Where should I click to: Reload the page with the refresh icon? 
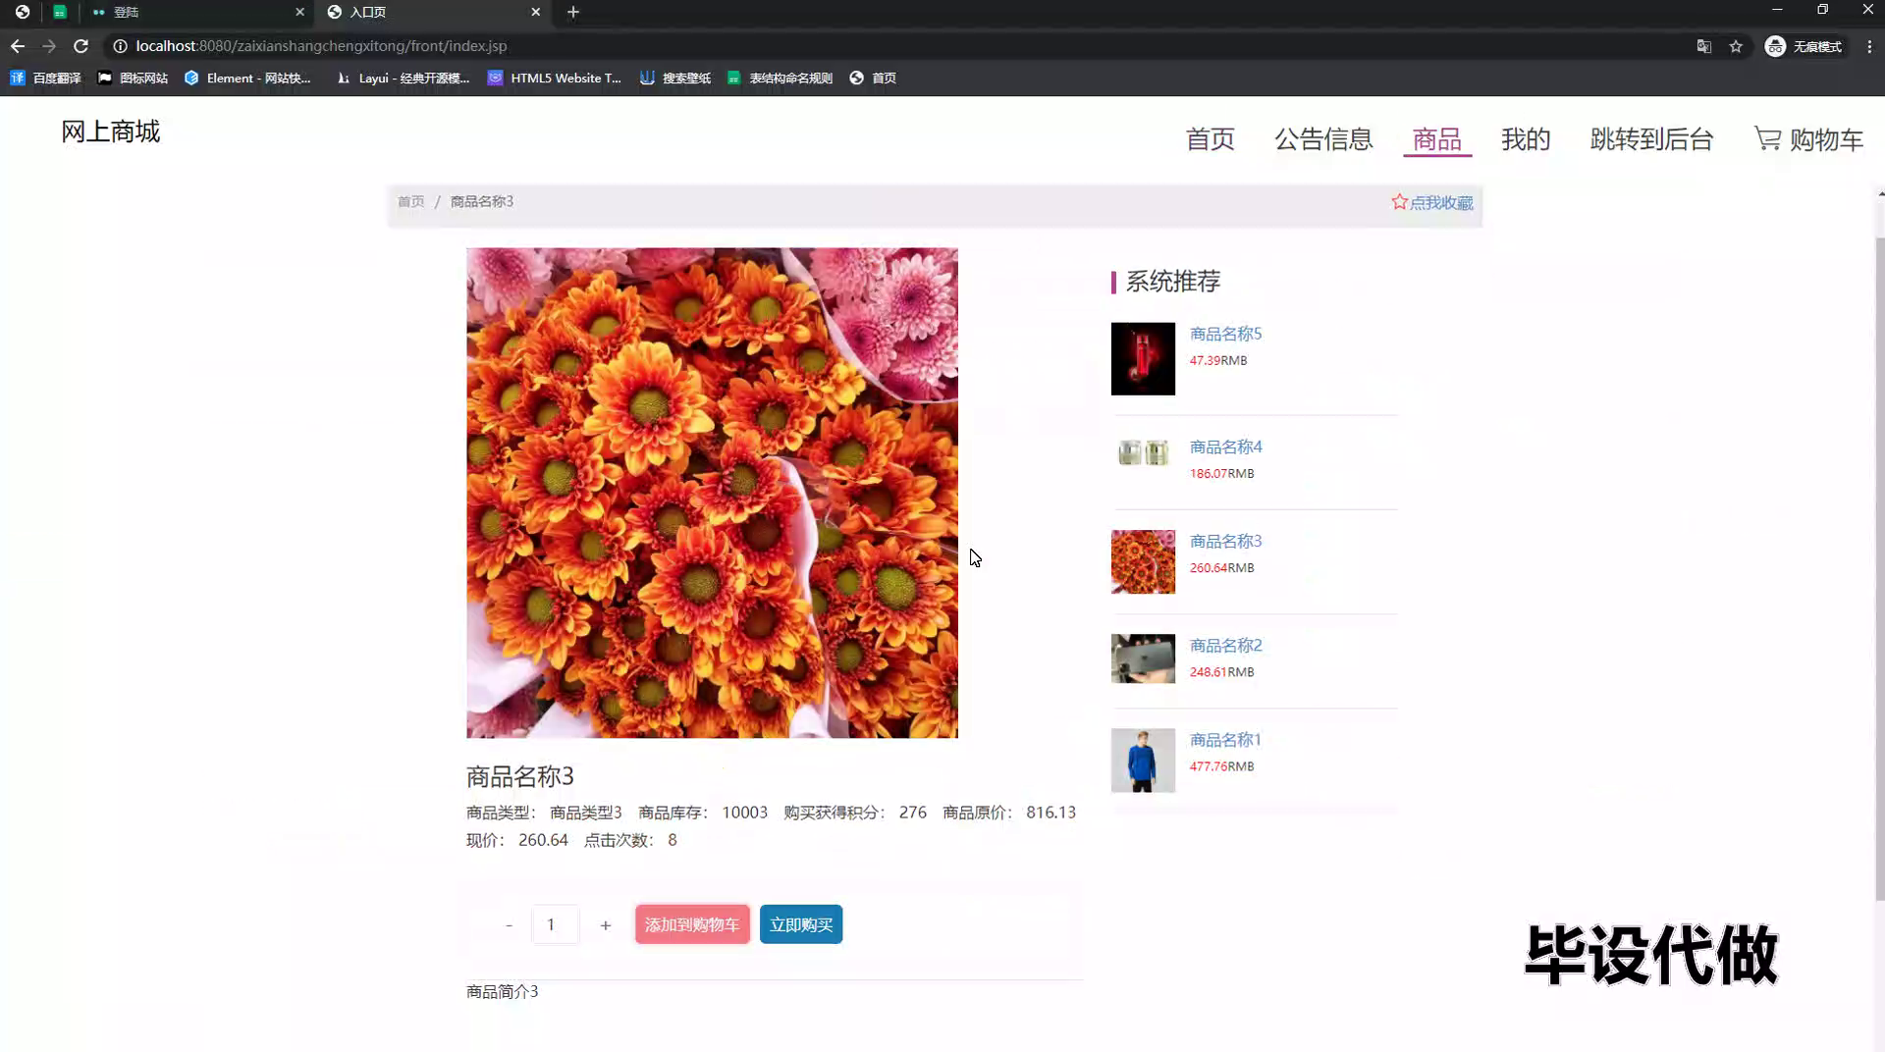[81, 46]
